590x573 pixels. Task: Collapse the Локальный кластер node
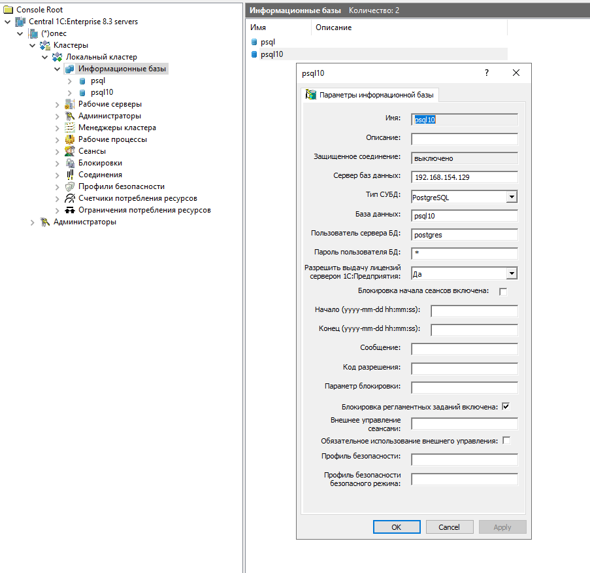(45, 58)
